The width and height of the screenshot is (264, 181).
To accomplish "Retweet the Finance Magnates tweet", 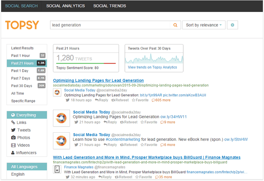I will [124, 177].
